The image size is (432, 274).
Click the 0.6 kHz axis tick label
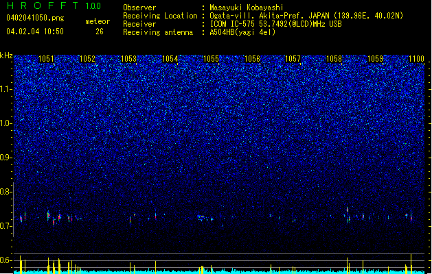click(5, 260)
